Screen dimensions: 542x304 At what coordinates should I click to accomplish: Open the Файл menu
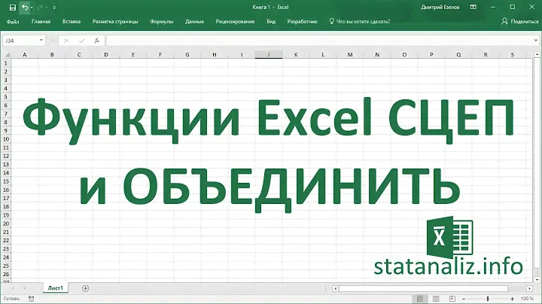point(13,23)
